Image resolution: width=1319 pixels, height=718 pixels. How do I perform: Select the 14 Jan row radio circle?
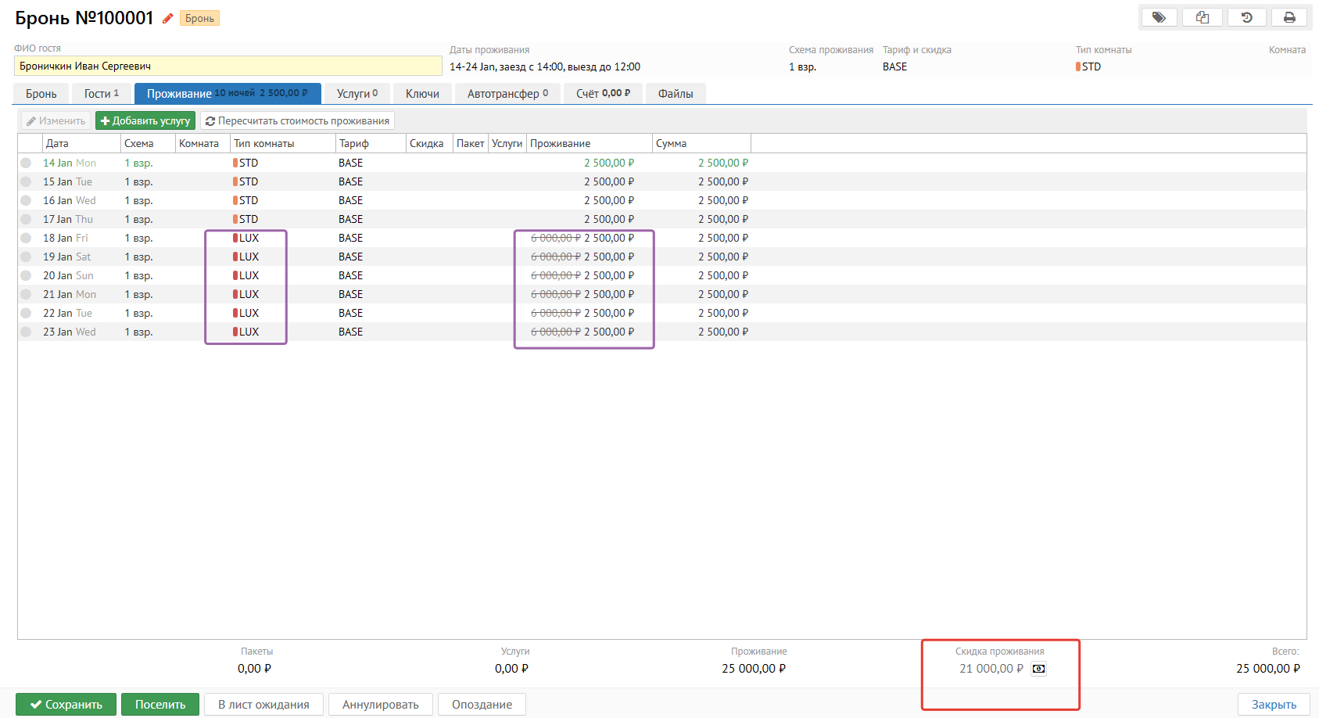26,163
